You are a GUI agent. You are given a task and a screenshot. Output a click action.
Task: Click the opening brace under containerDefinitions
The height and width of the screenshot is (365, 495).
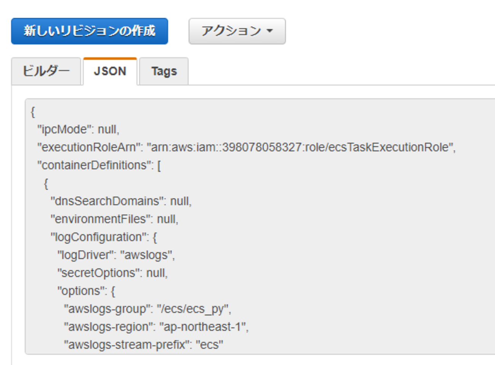[46, 183]
